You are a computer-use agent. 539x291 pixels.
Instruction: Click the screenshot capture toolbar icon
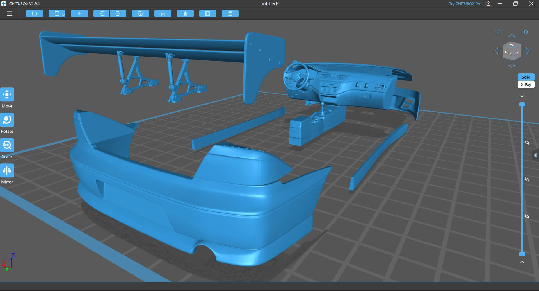(79, 13)
